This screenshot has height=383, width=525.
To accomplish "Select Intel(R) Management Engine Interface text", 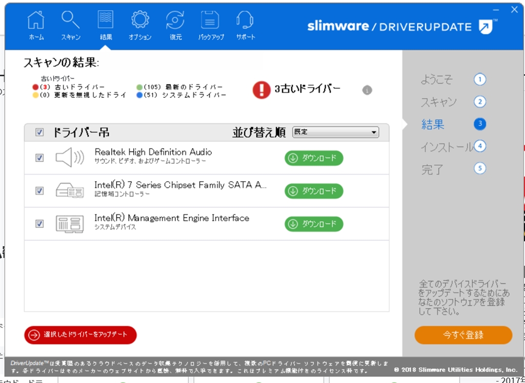I will (x=172, y=218).
